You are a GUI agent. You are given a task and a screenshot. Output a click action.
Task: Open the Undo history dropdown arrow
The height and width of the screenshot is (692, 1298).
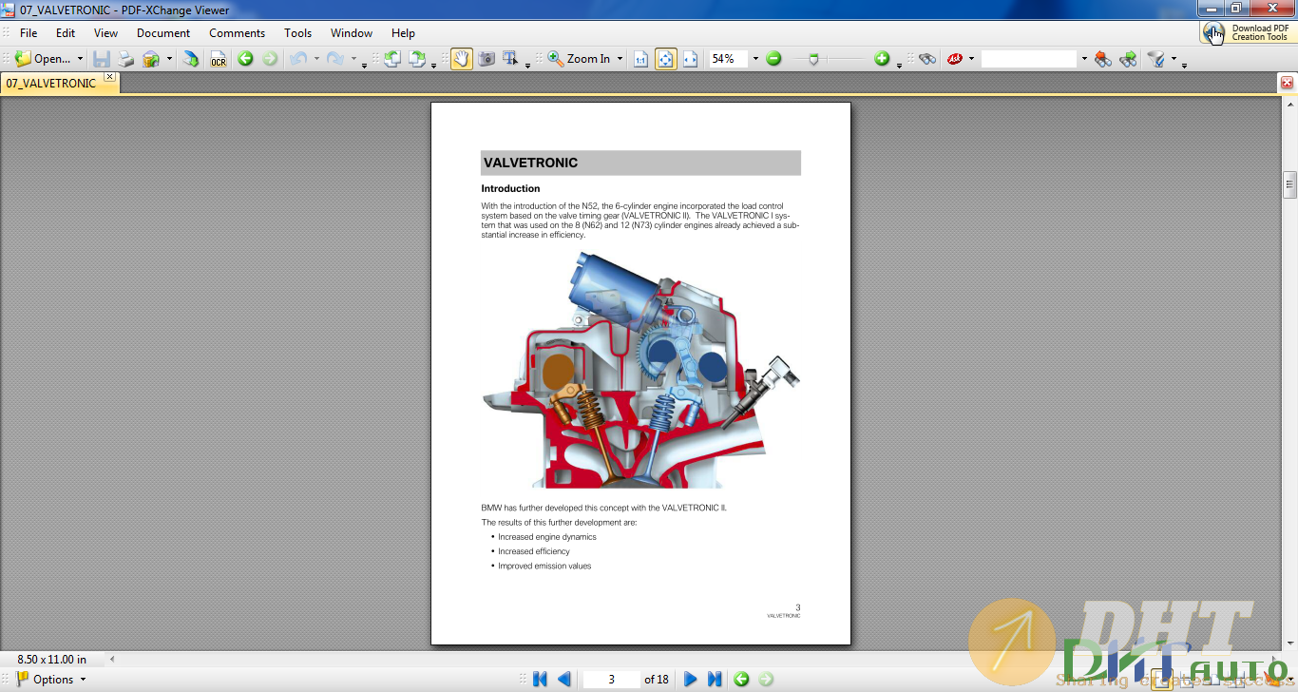pos(316,59)
